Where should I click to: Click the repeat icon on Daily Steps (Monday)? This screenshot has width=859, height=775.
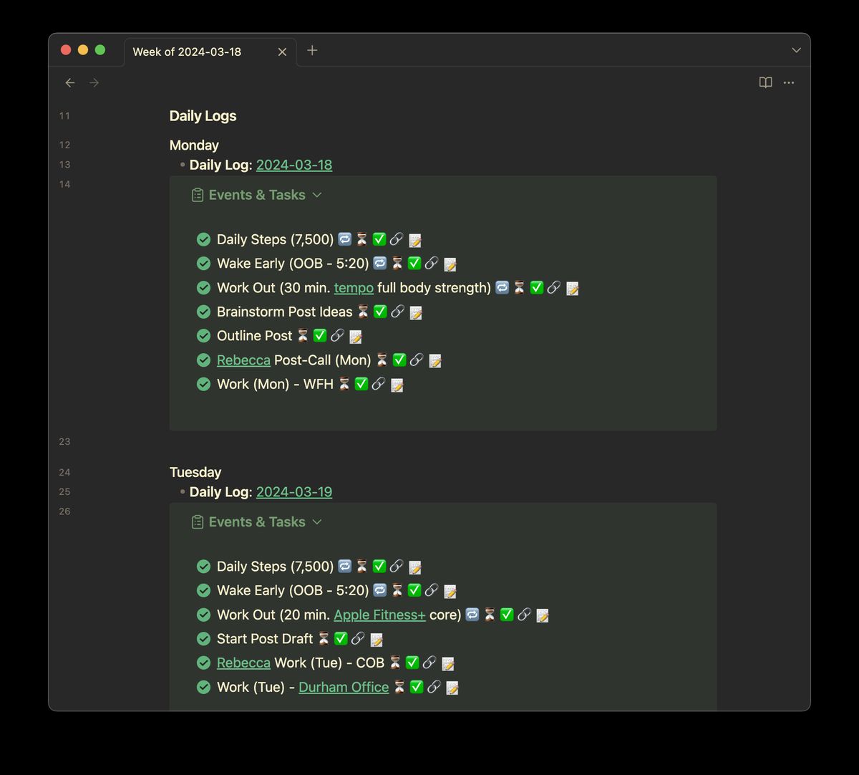(x=346, y=239)
